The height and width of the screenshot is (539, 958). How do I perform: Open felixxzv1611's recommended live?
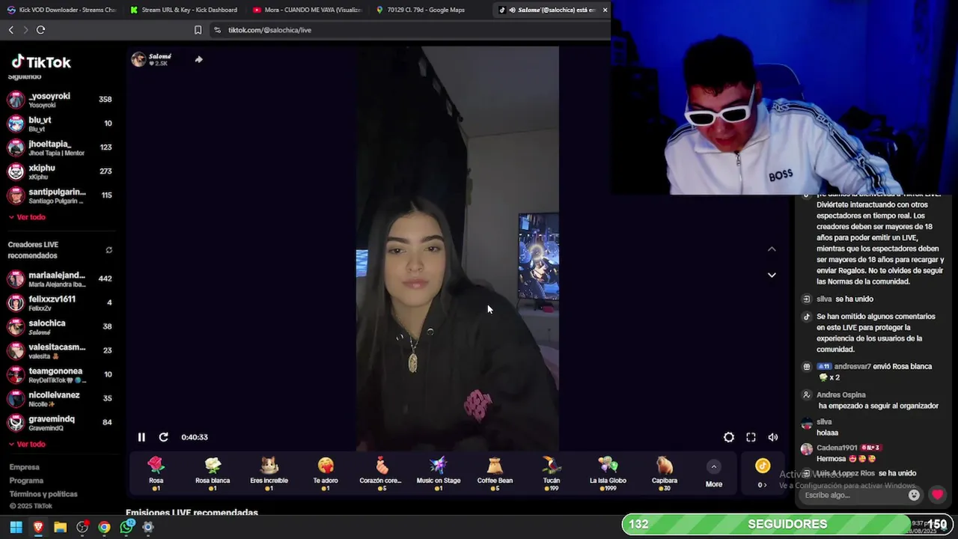[60, 302]
